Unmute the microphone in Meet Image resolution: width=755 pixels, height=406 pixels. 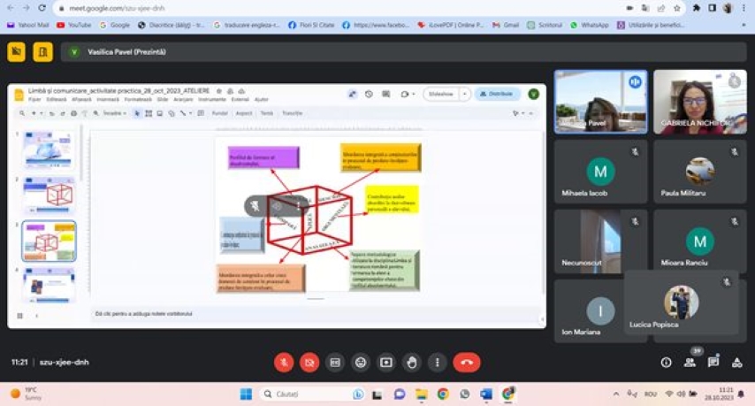pos(284,362)
